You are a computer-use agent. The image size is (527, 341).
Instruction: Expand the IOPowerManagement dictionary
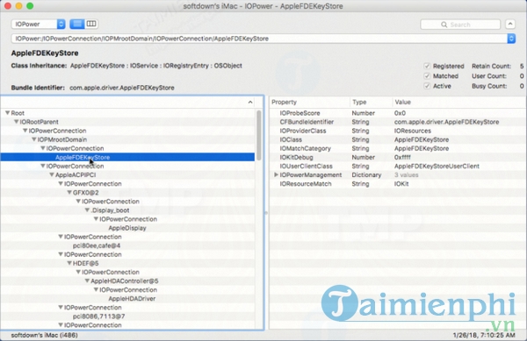pos(276,174)
